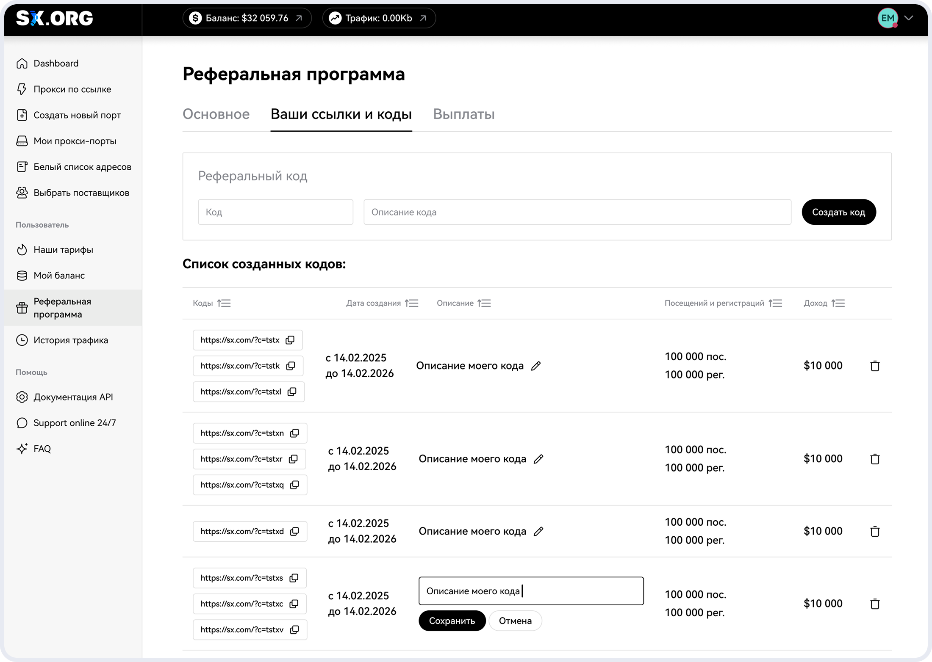
Task: Click pencil icon to edit first code description
Action: pyautogui.click(x=536, y=366)
